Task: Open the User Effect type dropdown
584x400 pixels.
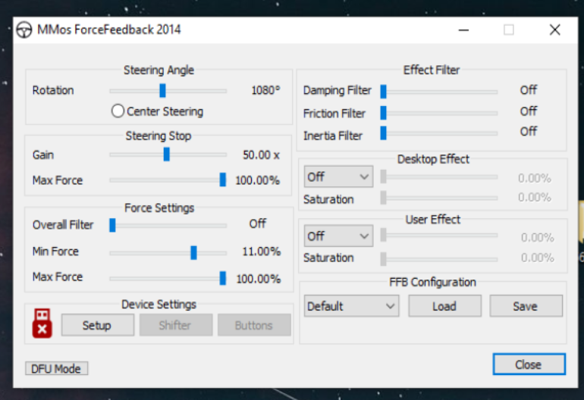Action: (x=338, y=236)
